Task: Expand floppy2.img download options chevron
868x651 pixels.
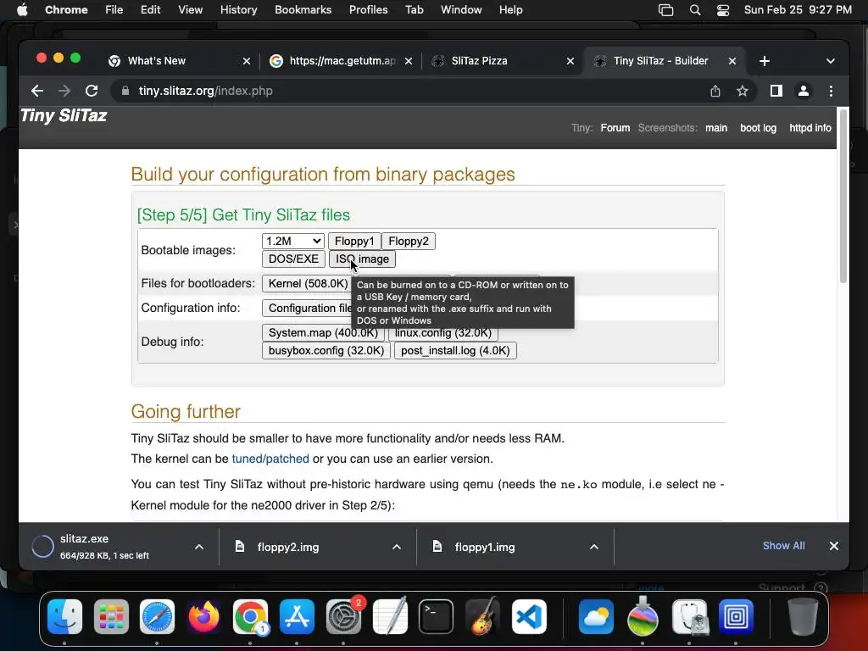Action: click(397, 547)
